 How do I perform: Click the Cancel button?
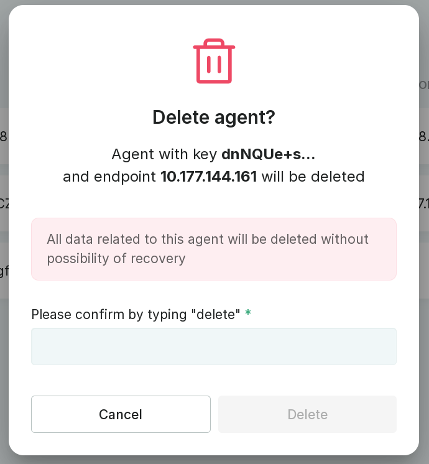pyautogui.click(x=121, y=414)
